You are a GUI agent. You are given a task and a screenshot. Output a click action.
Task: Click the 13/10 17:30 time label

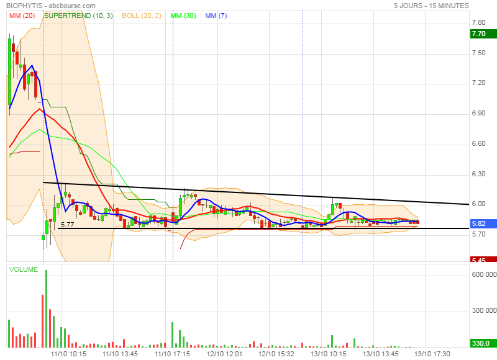point(432,354)
